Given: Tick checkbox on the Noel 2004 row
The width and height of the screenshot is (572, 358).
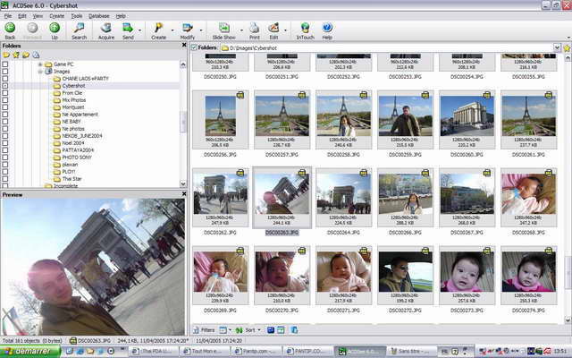Looking at the screenshot, I should click(x=5, y=143).
